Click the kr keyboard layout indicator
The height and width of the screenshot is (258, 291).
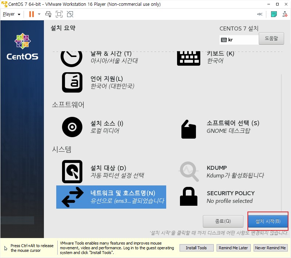click(x=239, y=40)
